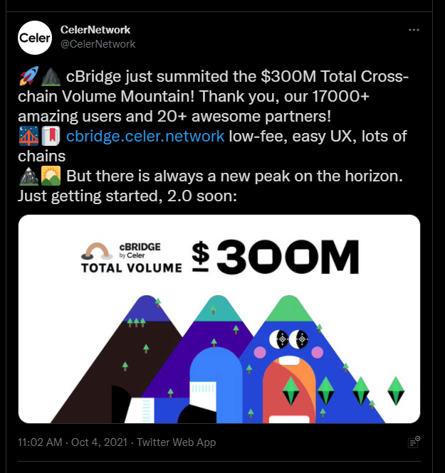Click the TOTAL VOLUME label in image
Image resolution: width=445 pixels, height=473 pixels.
tap(131, 268)
